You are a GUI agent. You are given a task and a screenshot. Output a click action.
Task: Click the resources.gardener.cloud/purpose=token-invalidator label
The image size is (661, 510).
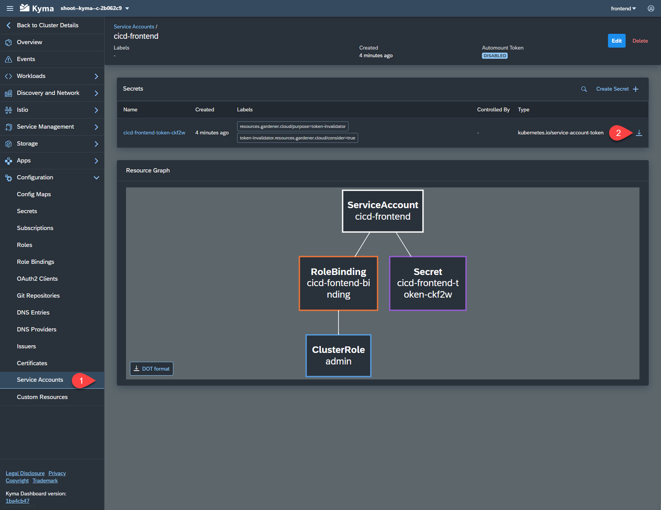pos(292,126)
